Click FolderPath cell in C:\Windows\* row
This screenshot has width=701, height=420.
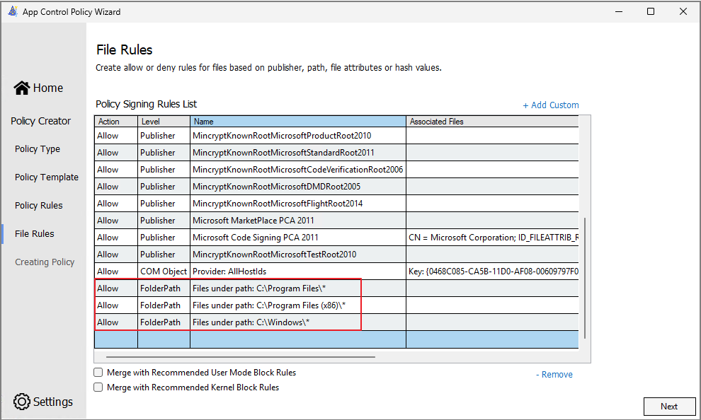click(164, 322)
